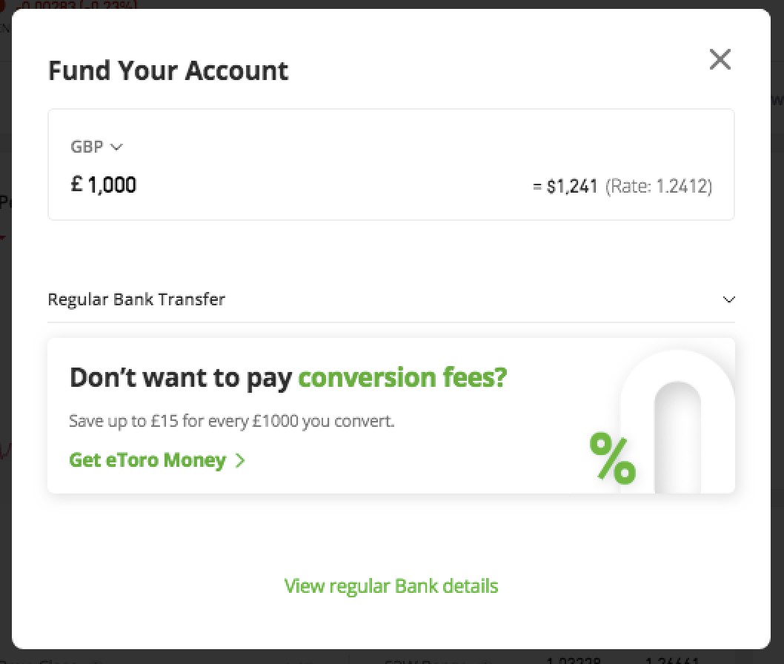784x664 pixels.
Task: Open the currency dropdown arrow next to GBP
Action: [x=116, y=147]
